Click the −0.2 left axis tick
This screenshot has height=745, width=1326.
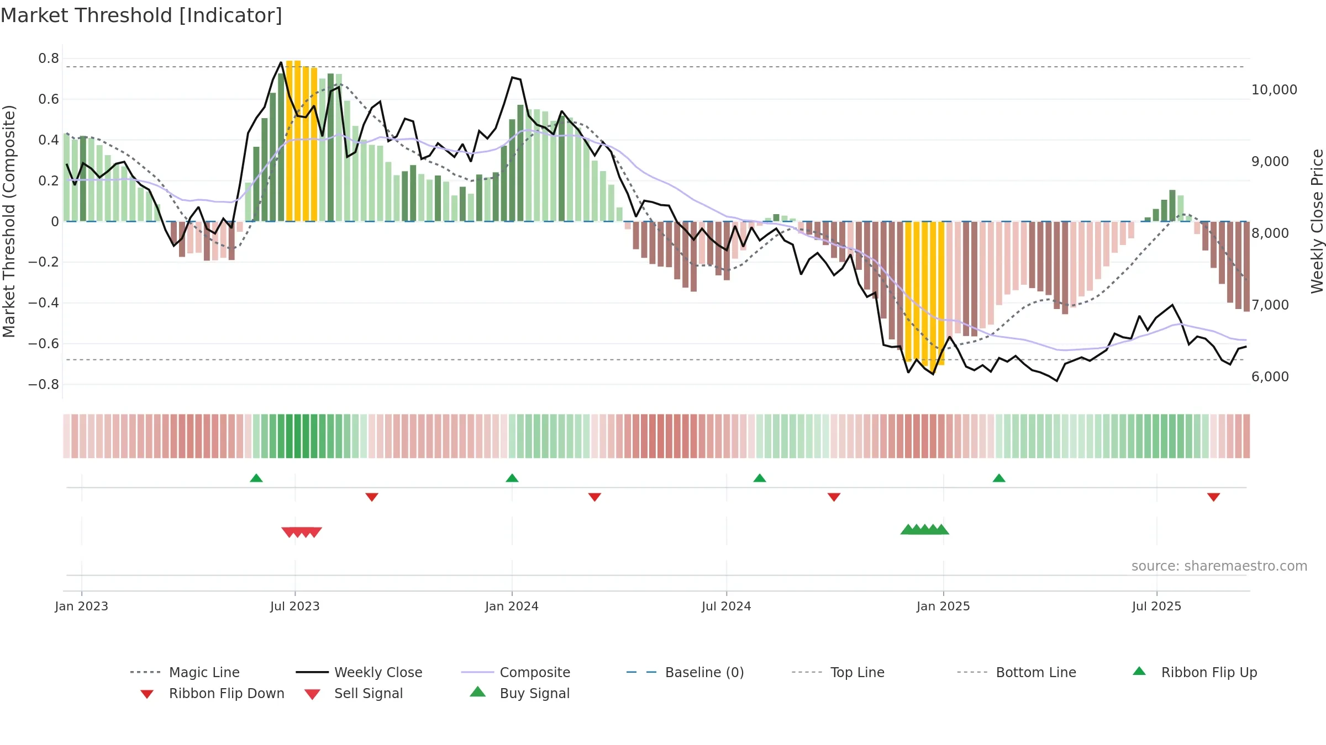click(44, 262)
